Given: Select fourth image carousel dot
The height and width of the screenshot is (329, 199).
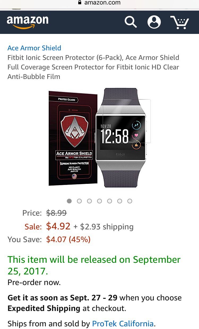Looking at the screenshot, I should click(x=99, y=201).
